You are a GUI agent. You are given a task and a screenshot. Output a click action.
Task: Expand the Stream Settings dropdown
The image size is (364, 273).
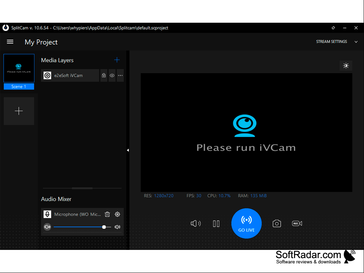coord(356,42)
